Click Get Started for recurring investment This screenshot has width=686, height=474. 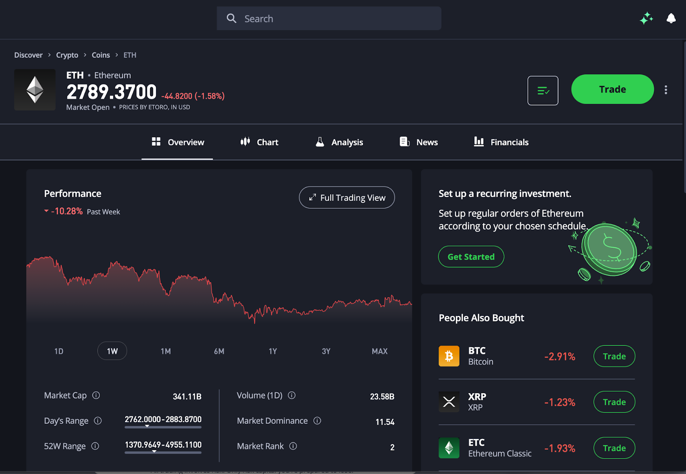pos(470,256)
